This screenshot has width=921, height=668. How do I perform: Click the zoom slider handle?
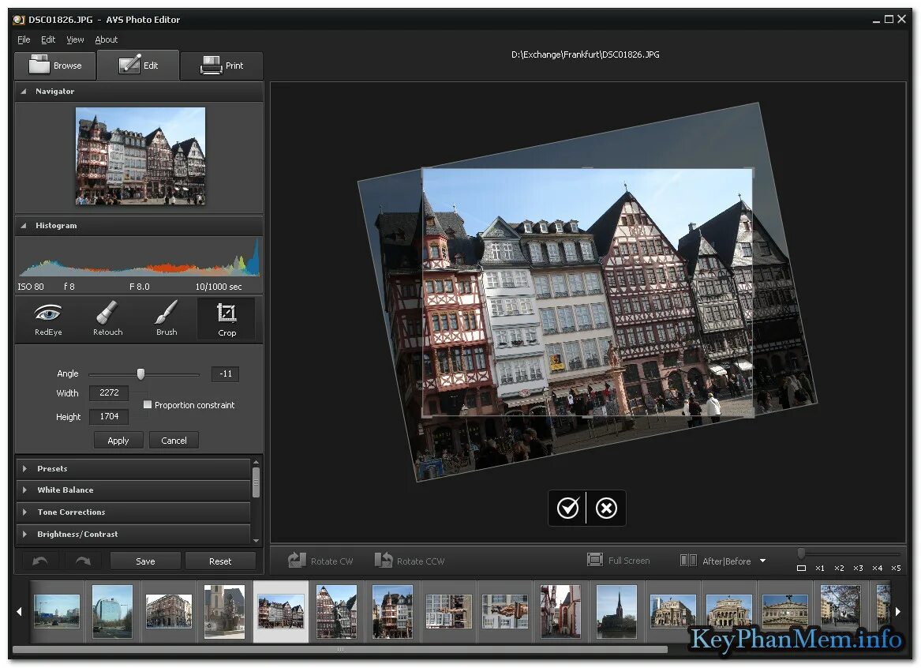[x=801, y=554]
